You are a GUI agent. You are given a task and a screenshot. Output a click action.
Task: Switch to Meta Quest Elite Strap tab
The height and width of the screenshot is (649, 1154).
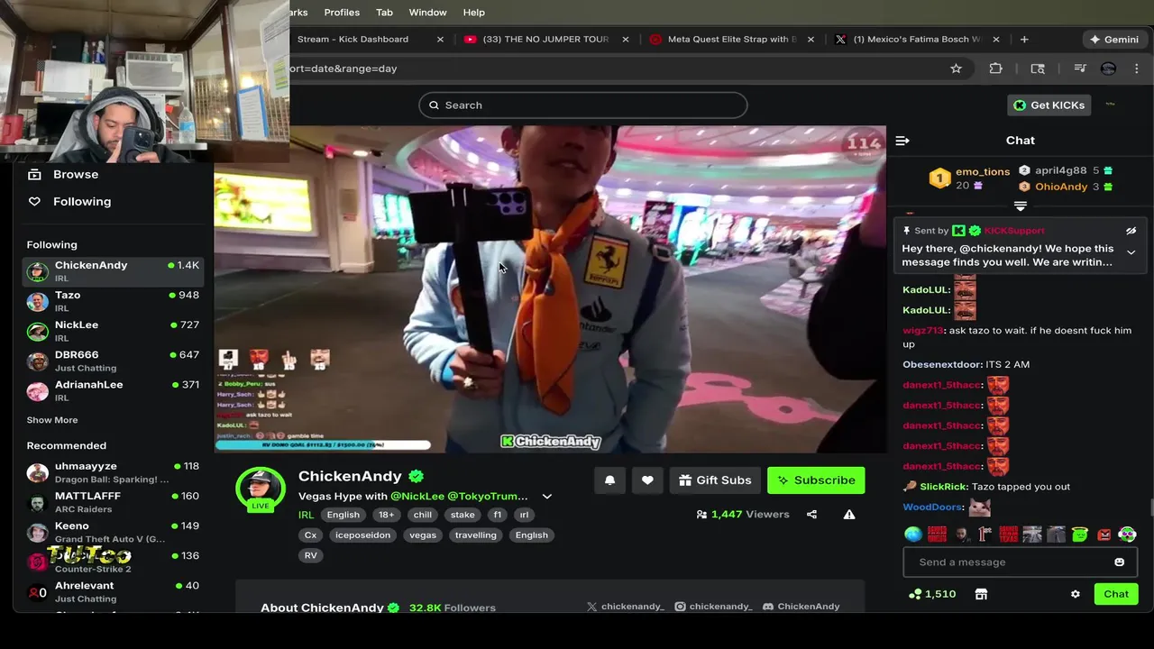tap(730, 40)
